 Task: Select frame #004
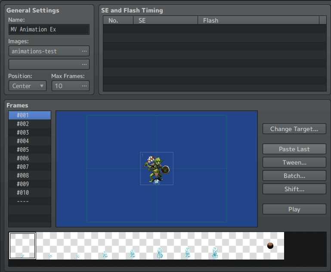[30, 141]
